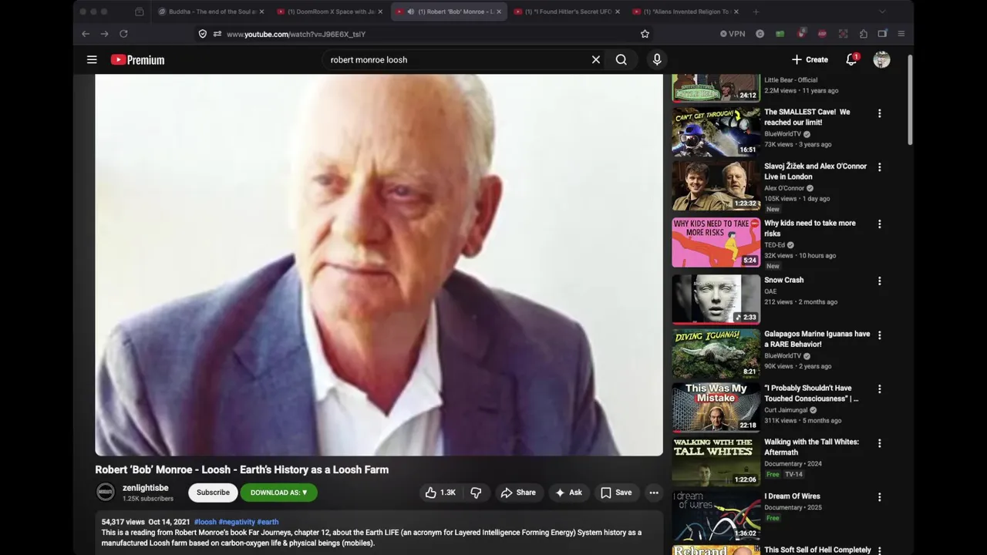Open options for Galapagos Marine Iguanas video
The height and width of the screenshot is (555, 987).
click(x=879, y=335)
